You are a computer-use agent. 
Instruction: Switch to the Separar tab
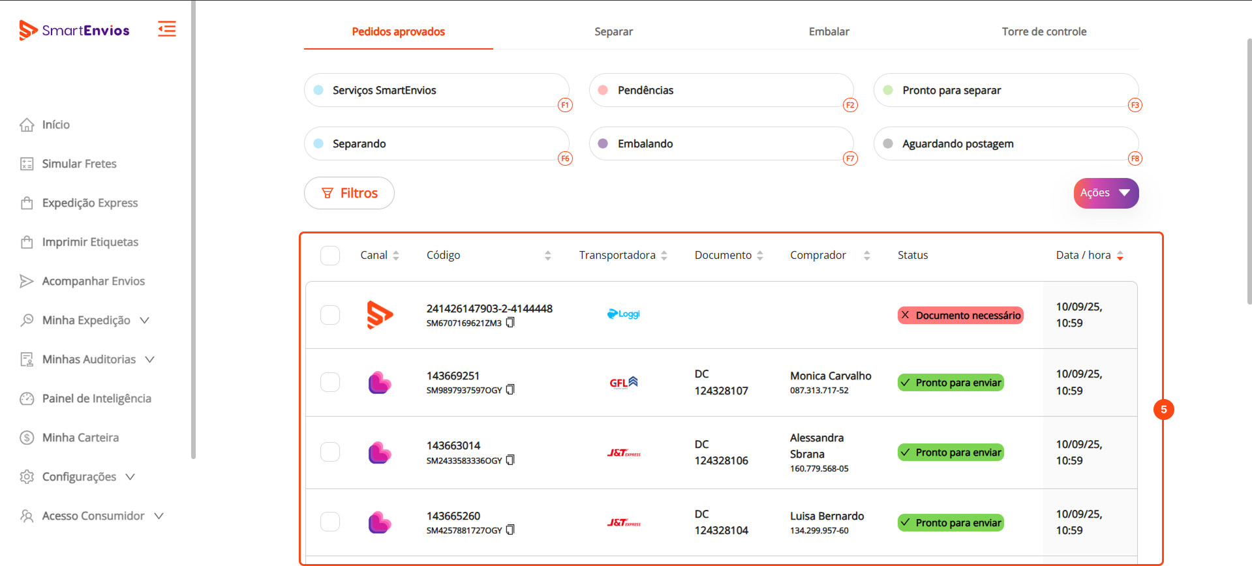[613, 31]
